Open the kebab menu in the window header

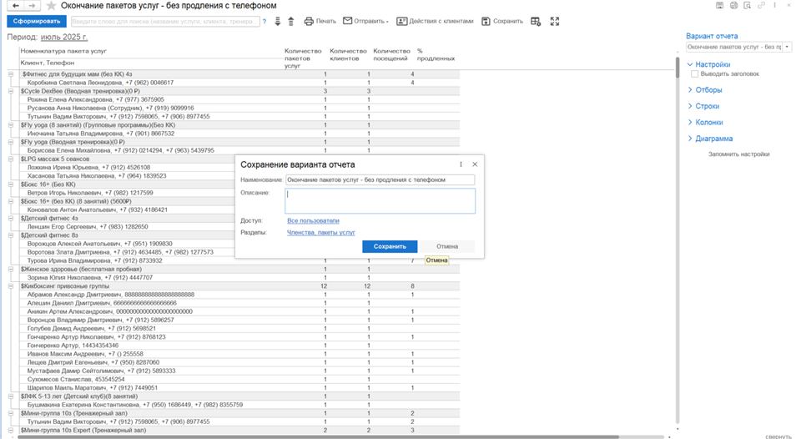[775, 6]
